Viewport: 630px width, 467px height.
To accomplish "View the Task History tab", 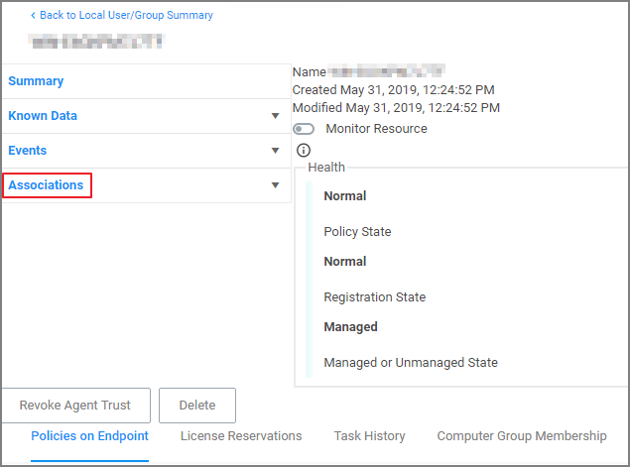I will [369, 436].
